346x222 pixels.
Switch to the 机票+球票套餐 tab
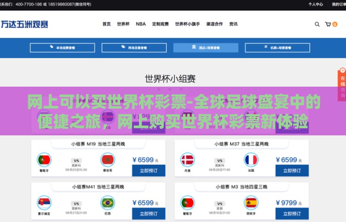pos(277,48)
